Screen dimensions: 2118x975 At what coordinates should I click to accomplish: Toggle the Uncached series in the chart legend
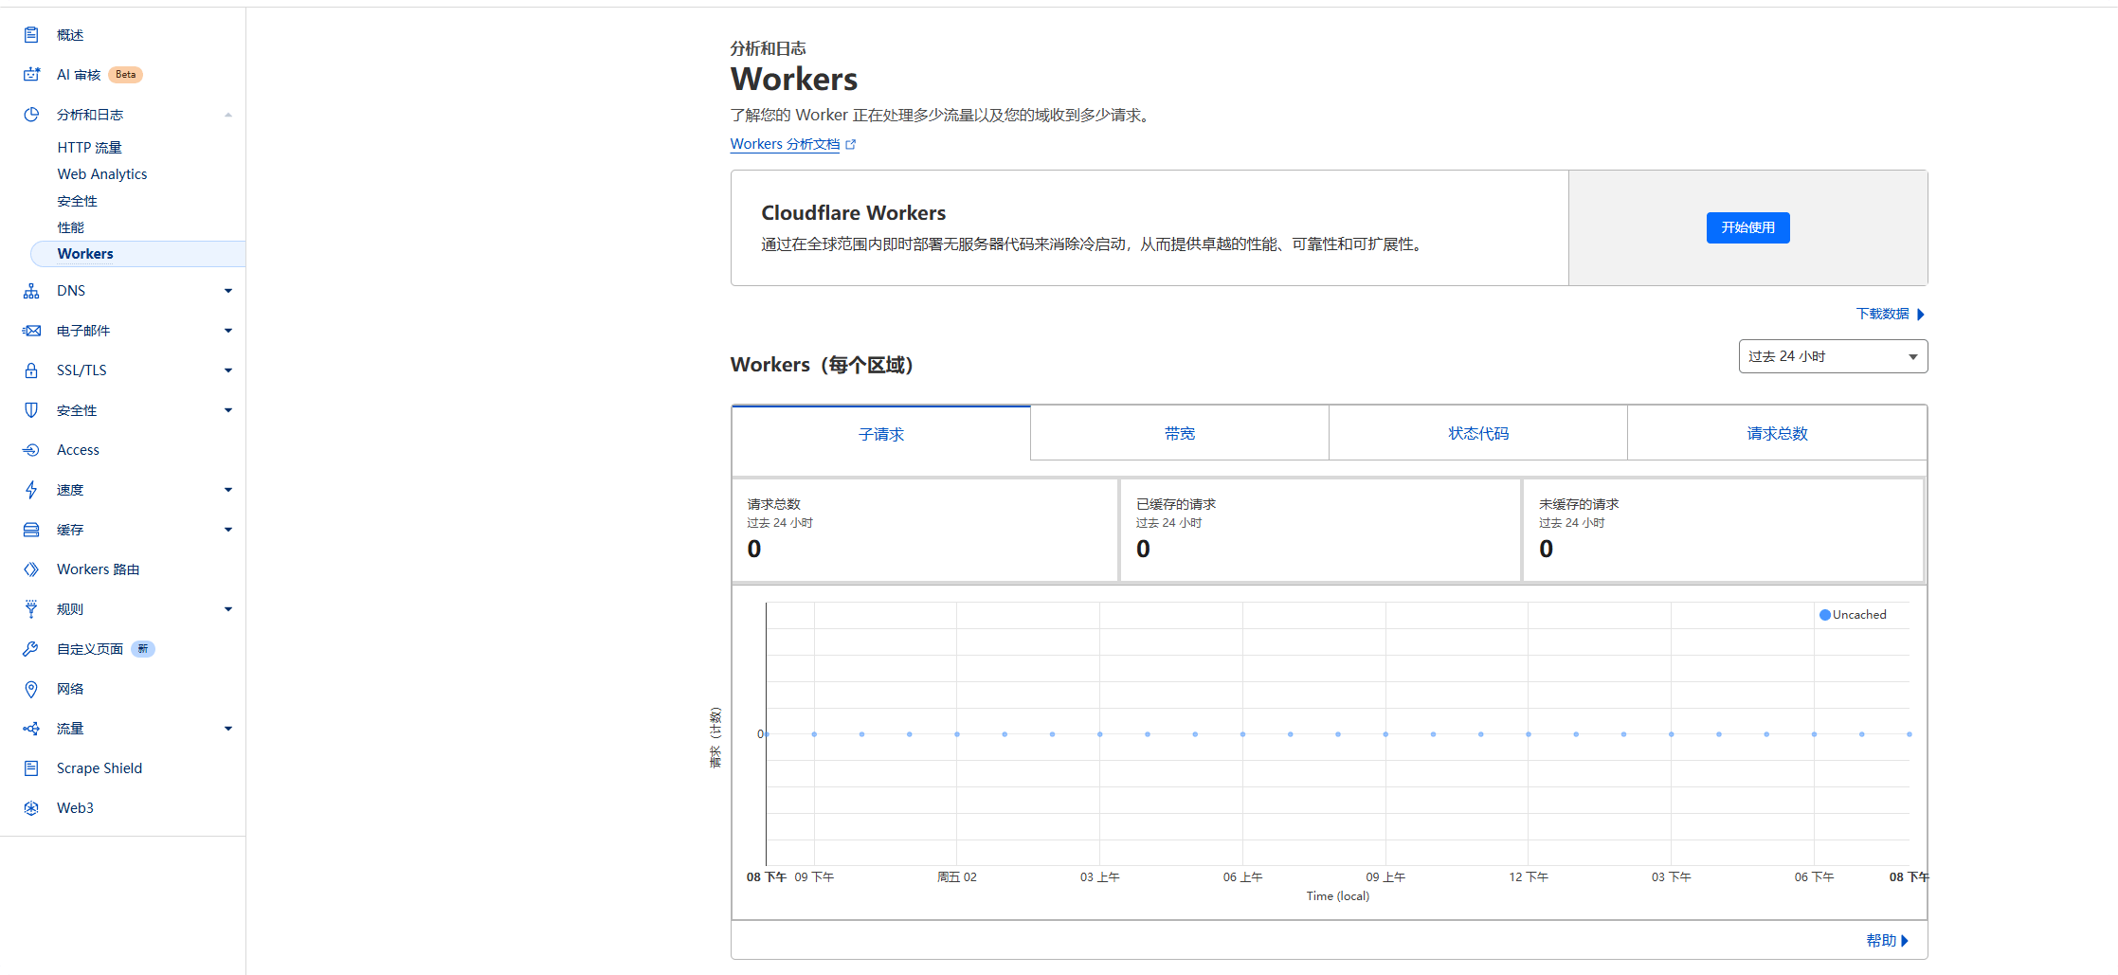point(1853,614)
